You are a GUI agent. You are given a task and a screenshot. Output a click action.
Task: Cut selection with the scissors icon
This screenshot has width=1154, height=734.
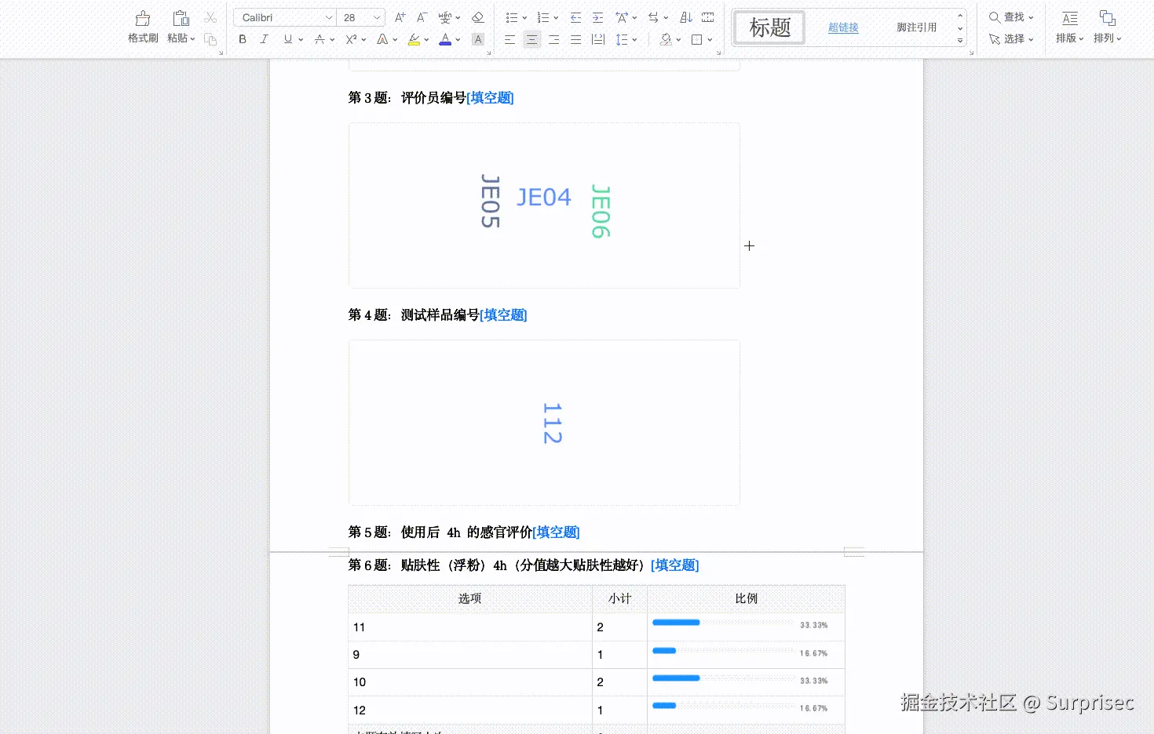tap(210, 16)
